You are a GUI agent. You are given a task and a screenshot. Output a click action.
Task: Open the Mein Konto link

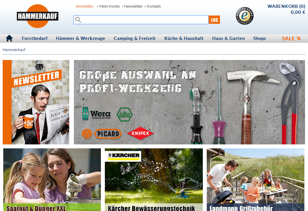pos(109,6)
